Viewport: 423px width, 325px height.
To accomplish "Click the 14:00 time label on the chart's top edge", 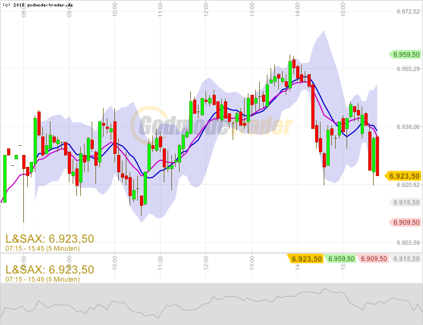I will [298, 10].
